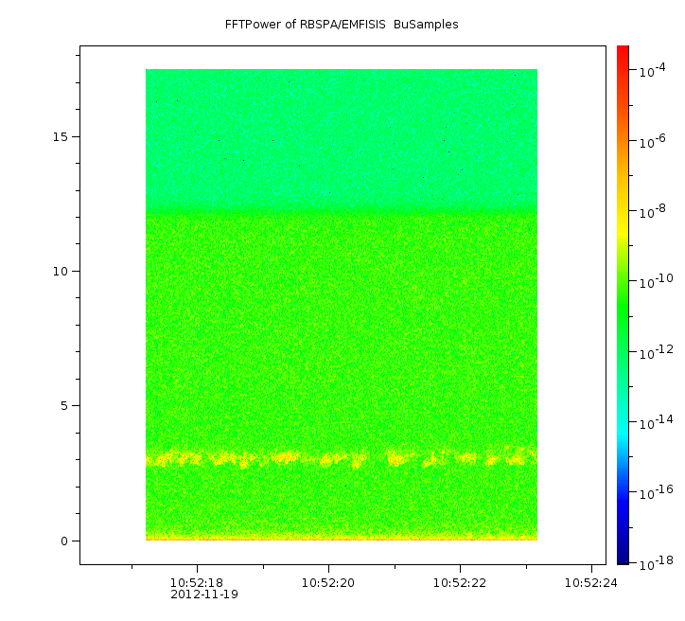Click the bluish-green upper region of the spectrogram

[341, 133]
